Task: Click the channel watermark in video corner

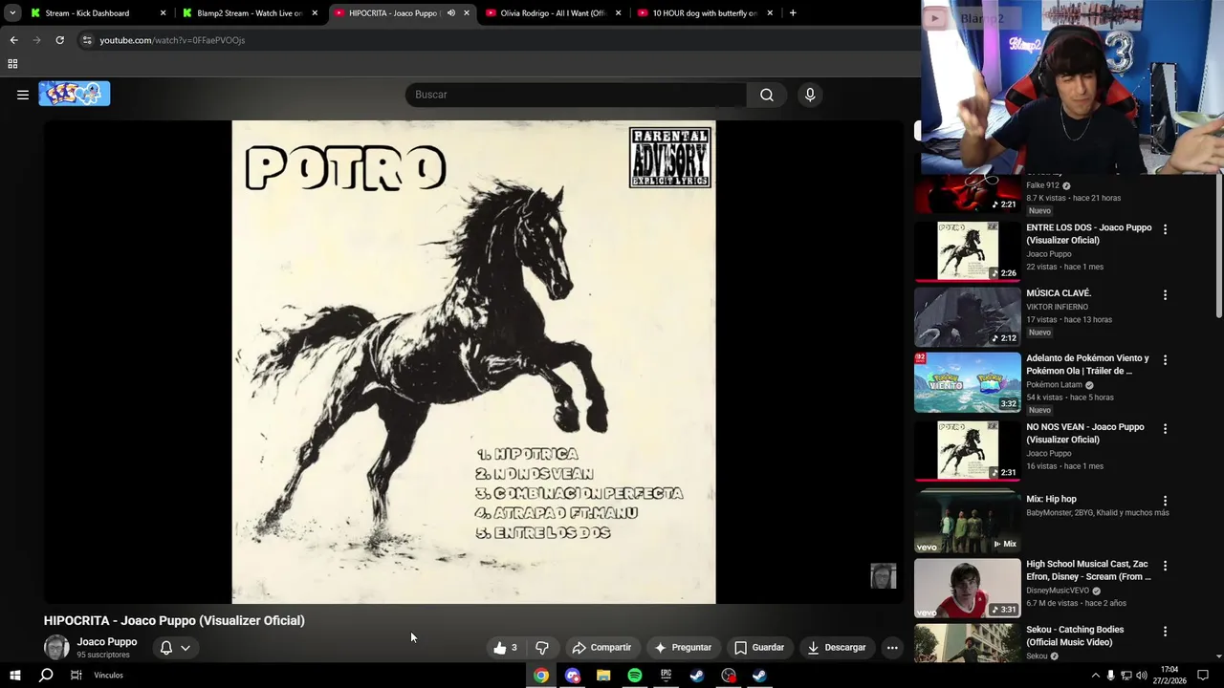Action: pyautogui.click(x=884, y=576)
